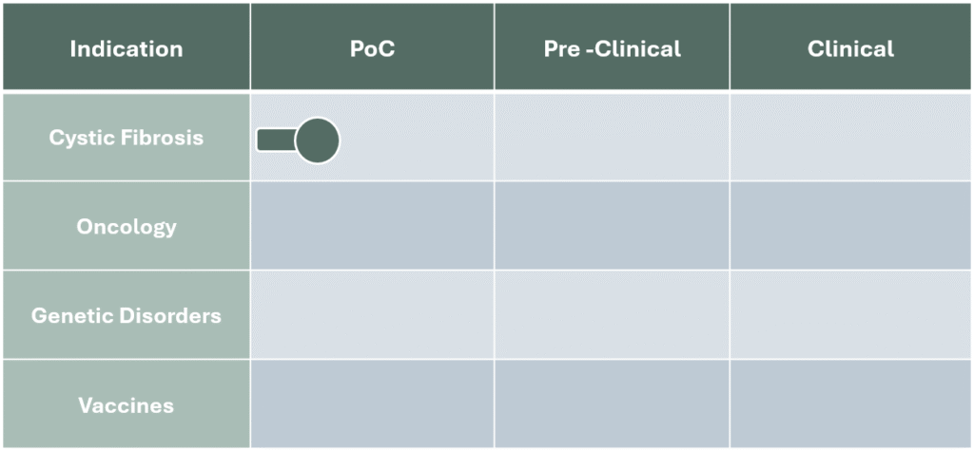Select the Oncology Pre-Clinical cell
Screen dimensions: 974x450
612,227
